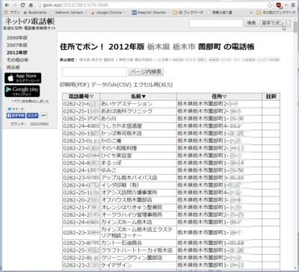Select the 2012年版 sidebar item

pos(17,53)
